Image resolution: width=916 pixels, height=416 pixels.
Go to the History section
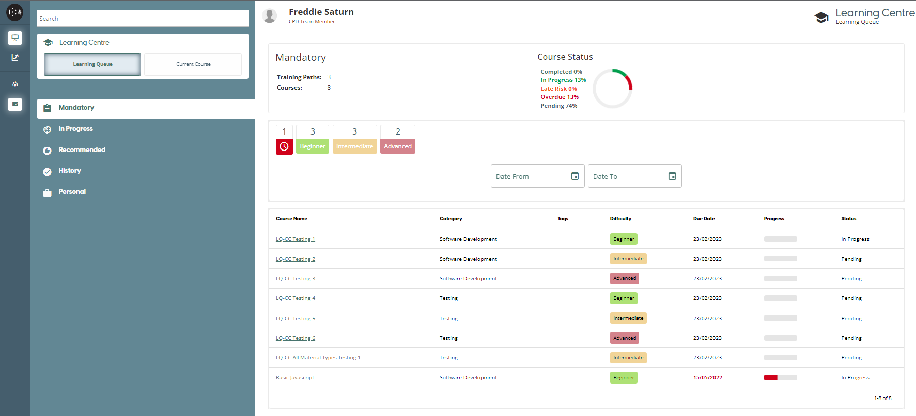70,171
